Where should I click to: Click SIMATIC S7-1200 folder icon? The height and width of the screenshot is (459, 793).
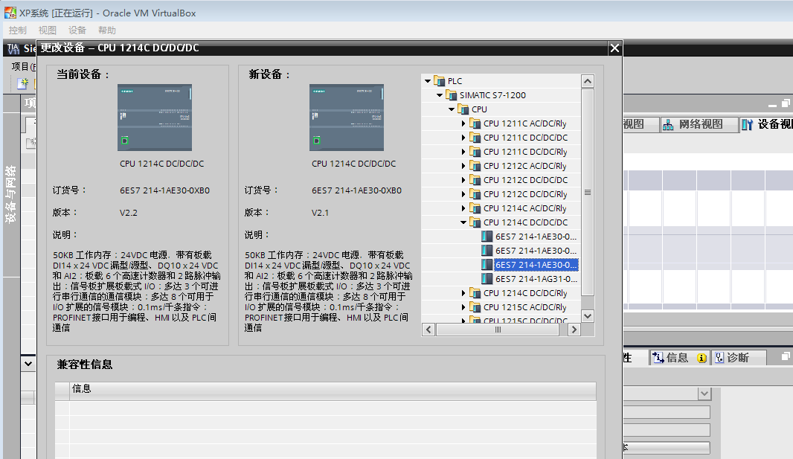(451, 95)
